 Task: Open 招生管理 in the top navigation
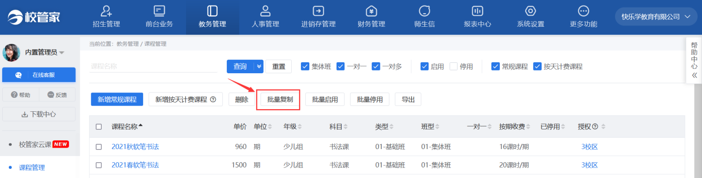tap(106, 17)
